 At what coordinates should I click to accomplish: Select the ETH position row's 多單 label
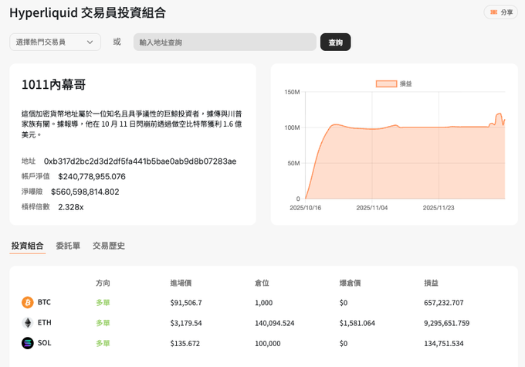click(103, 323)
